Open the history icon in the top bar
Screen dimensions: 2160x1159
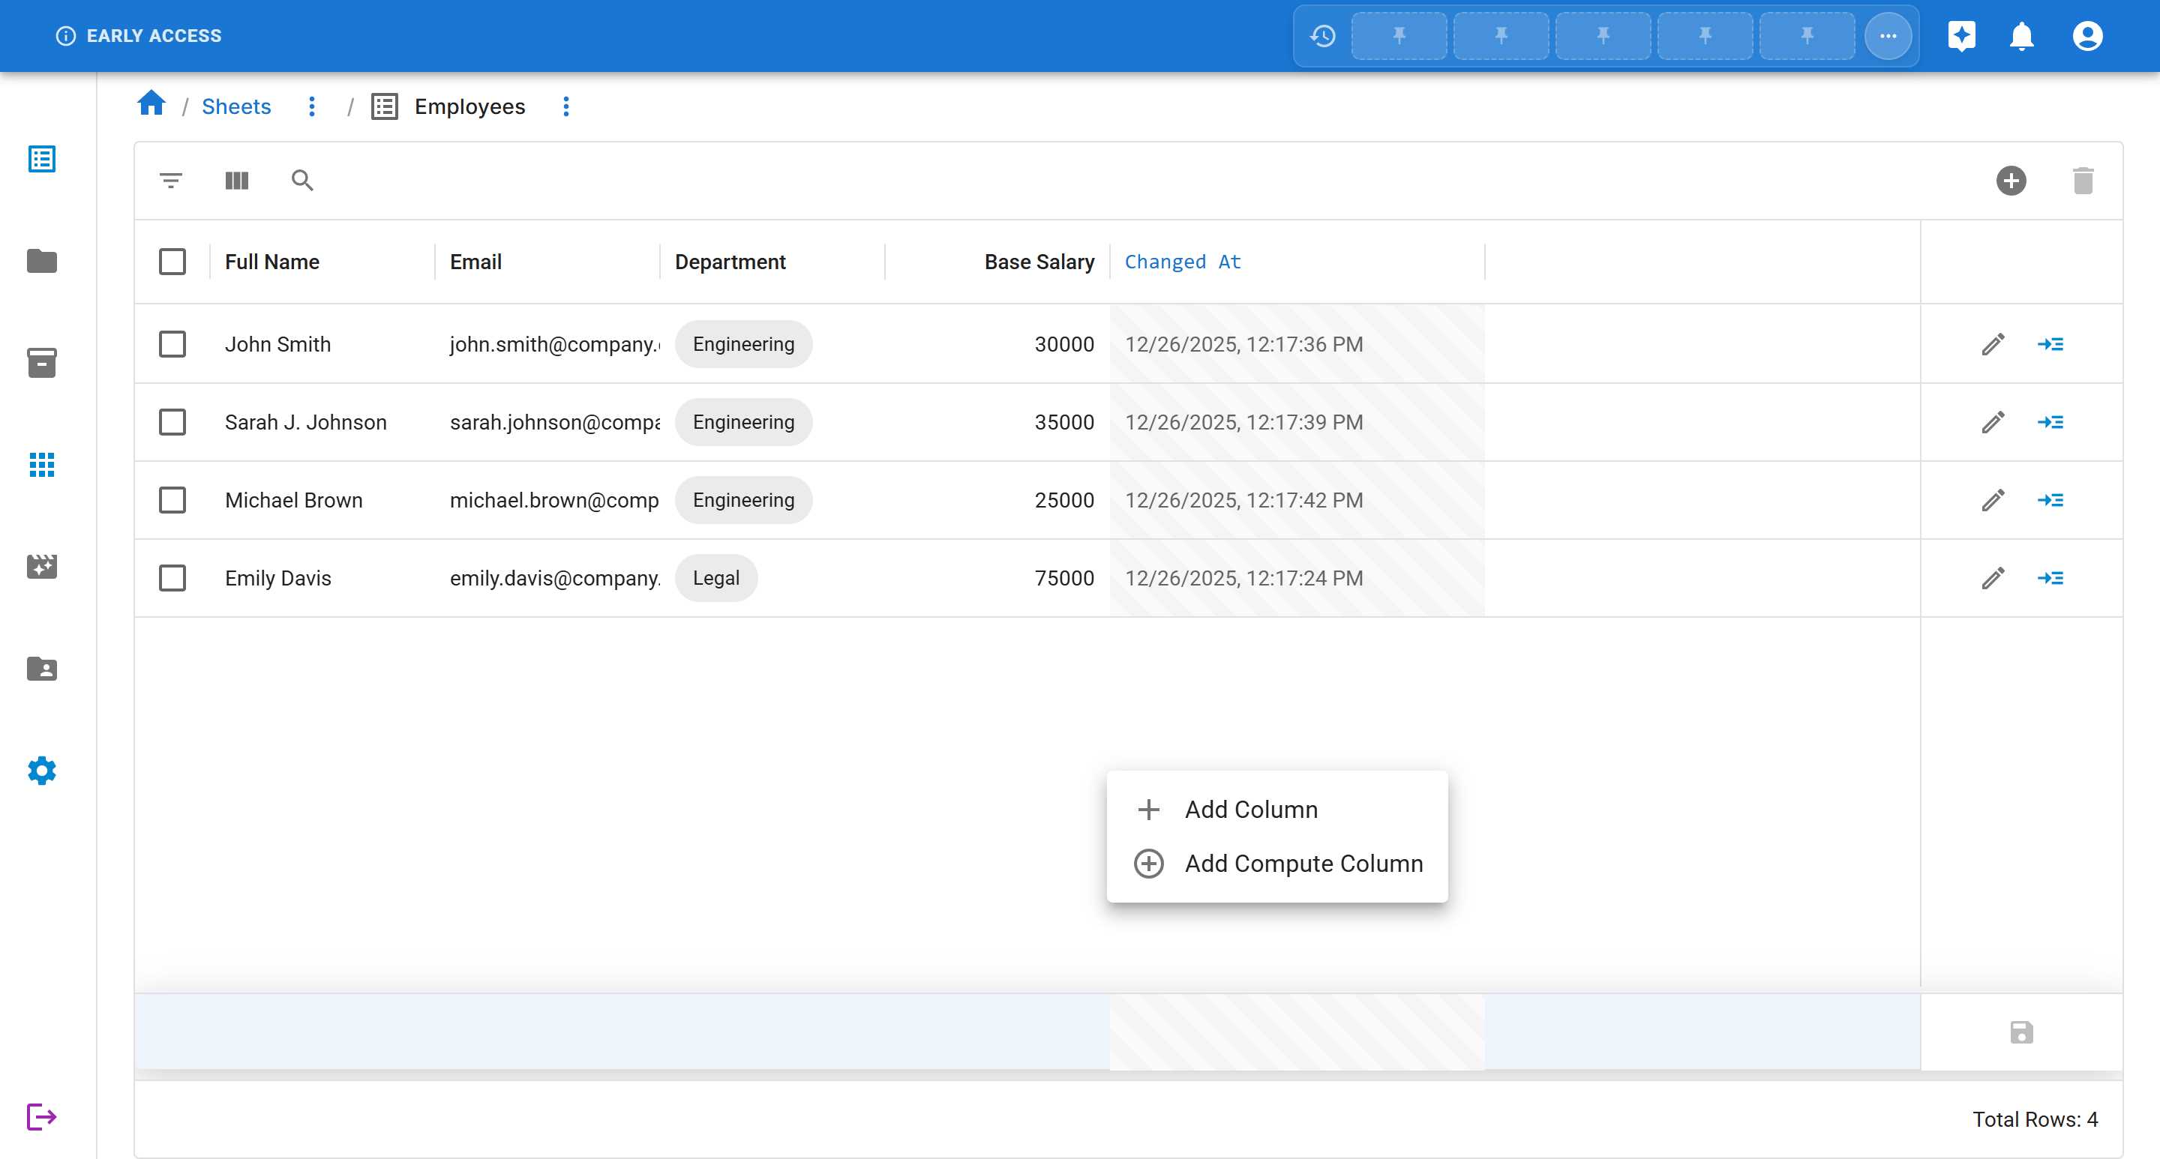[1323, 35]
